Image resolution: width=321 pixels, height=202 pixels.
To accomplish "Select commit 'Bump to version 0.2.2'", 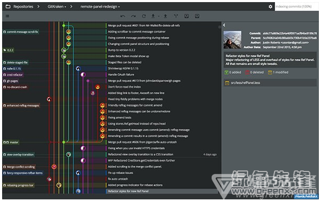I will pos(121,50).
